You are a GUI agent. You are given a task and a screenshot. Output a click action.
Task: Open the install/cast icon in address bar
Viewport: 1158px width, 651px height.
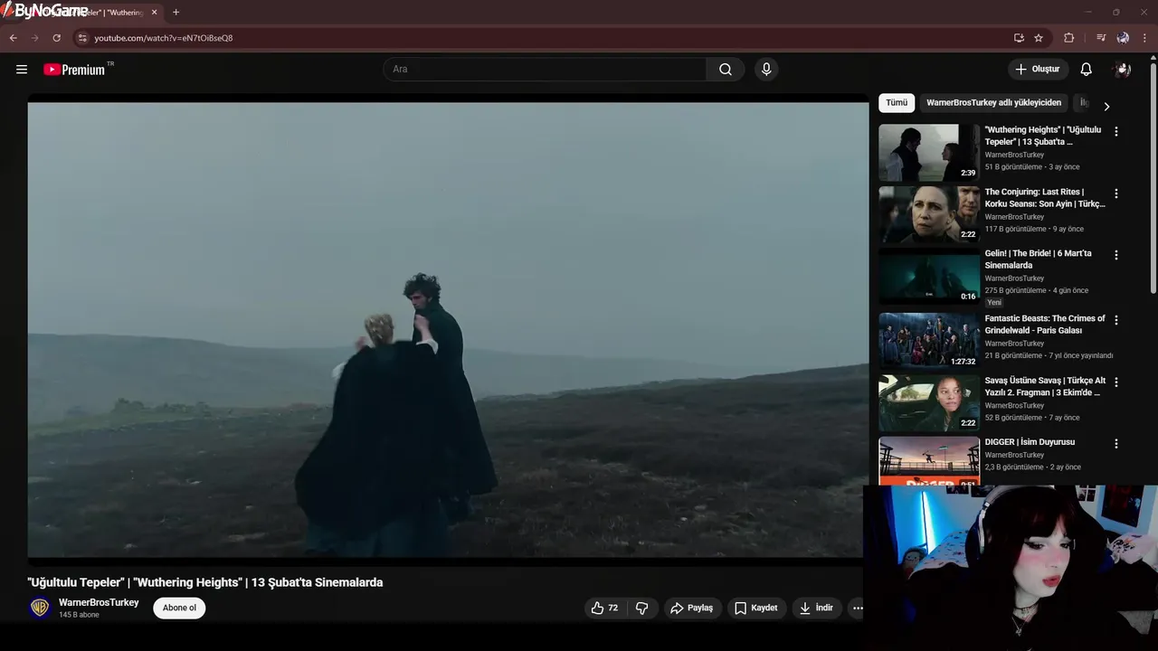(1019, 38)
